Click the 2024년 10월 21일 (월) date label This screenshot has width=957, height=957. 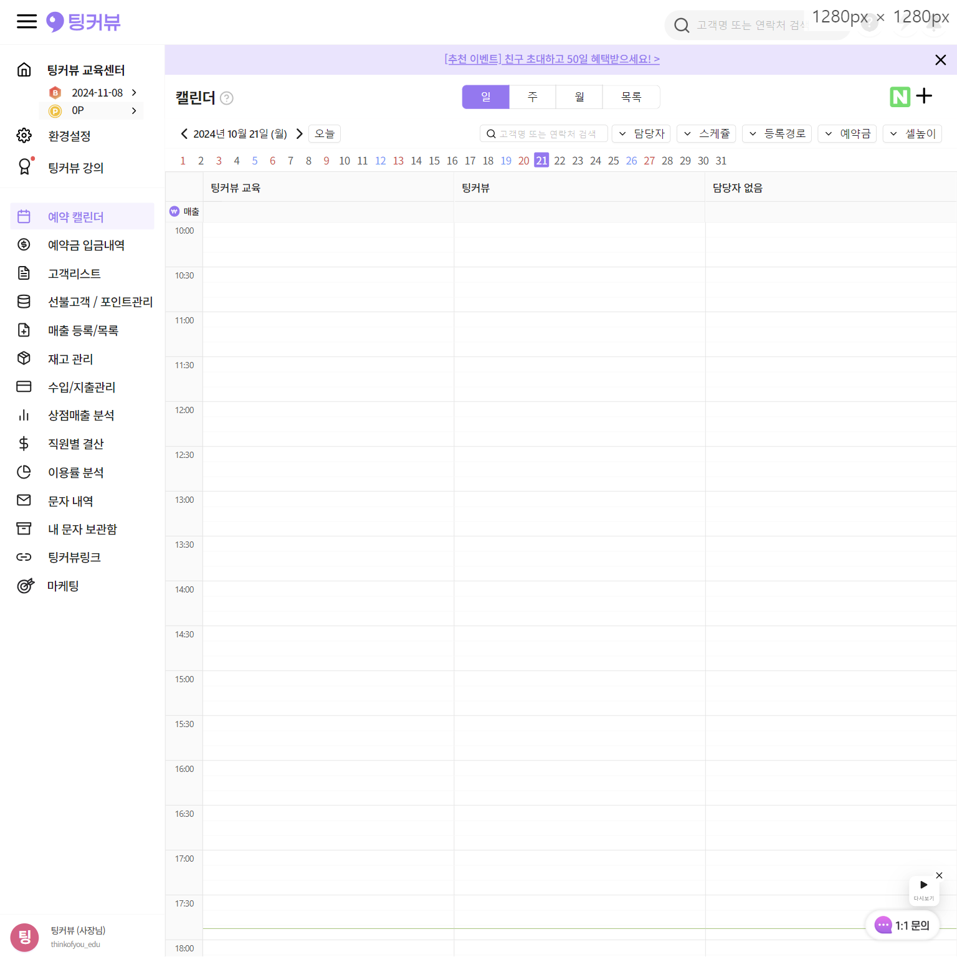240,134
